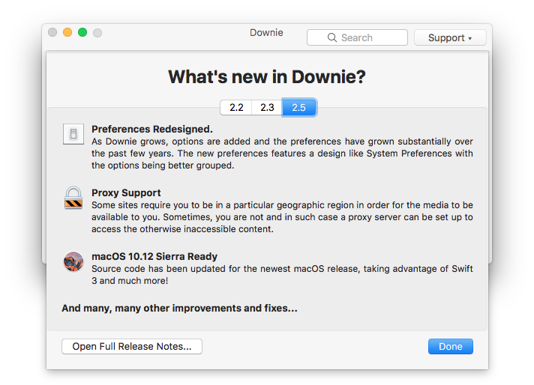Viewport: 534px width, 385px height.
Task: Click the "Proxy Support" title text
Action: click(126, 192)
